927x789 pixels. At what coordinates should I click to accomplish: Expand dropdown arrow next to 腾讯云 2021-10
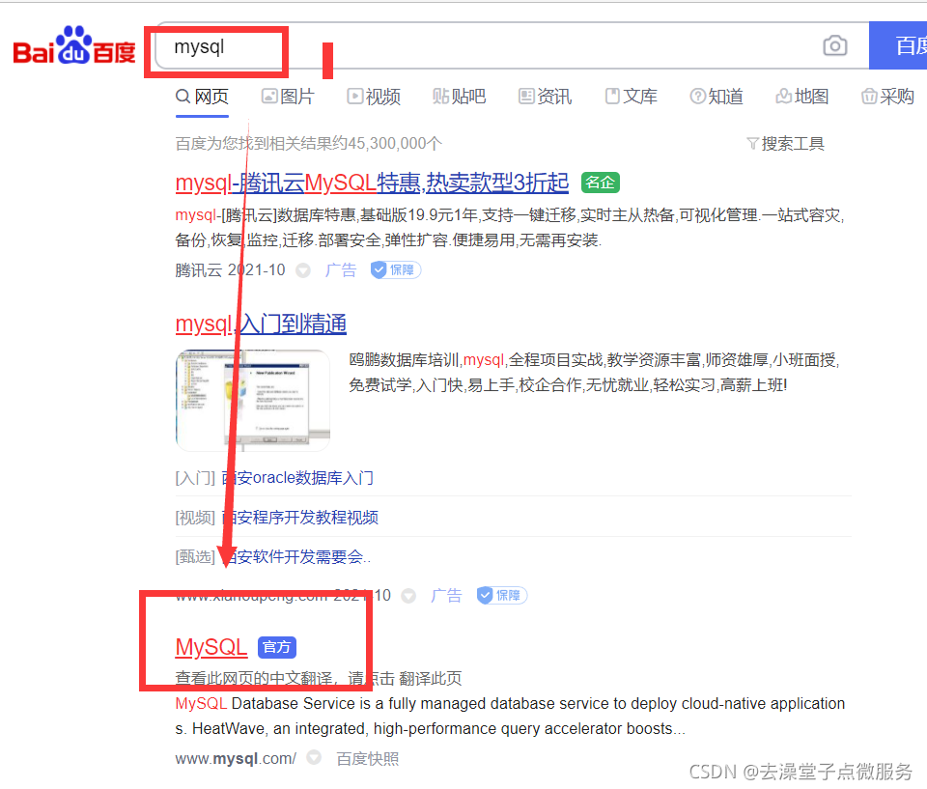pos(303,270)
